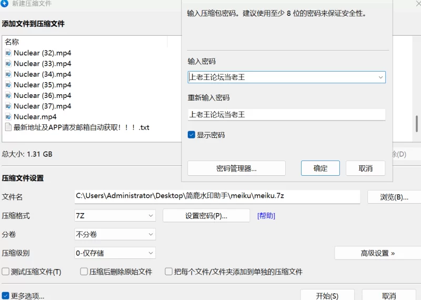
Task: Click the bottom 取消 button of main window
Action: click(389, 296)
